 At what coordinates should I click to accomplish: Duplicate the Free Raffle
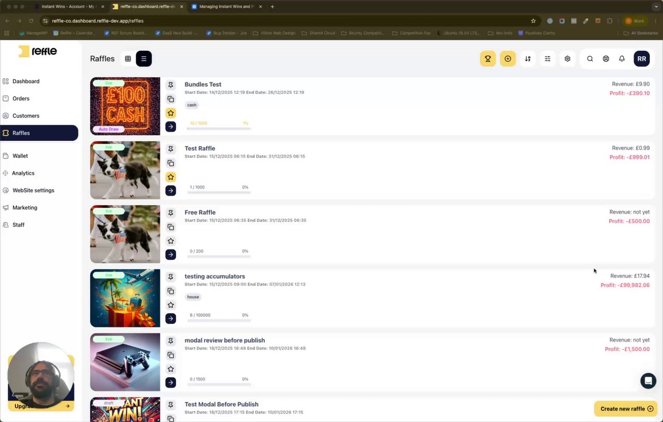[170, 227]
